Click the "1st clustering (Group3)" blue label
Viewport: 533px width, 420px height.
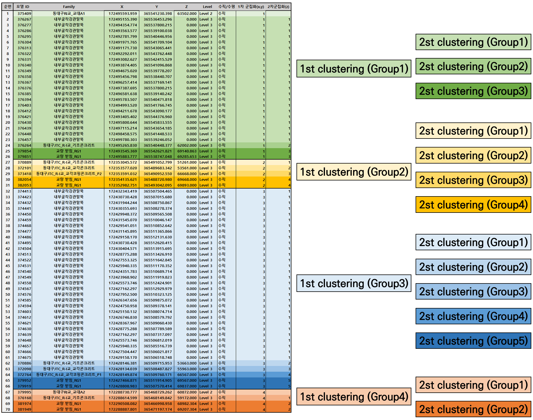pyautogui.click(x=354, y=283)
